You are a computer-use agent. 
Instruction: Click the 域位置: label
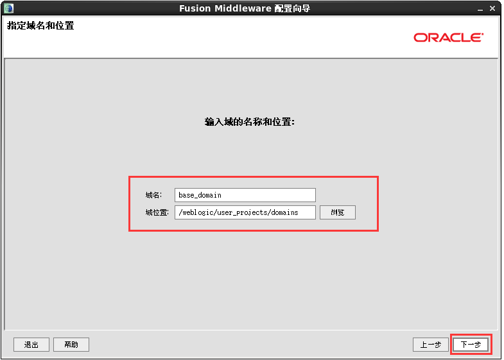pyautogui.click(x=157, y=212)
